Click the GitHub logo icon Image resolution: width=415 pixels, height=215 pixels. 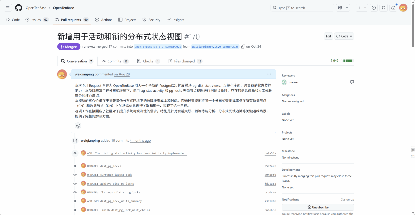coord(19,8)
